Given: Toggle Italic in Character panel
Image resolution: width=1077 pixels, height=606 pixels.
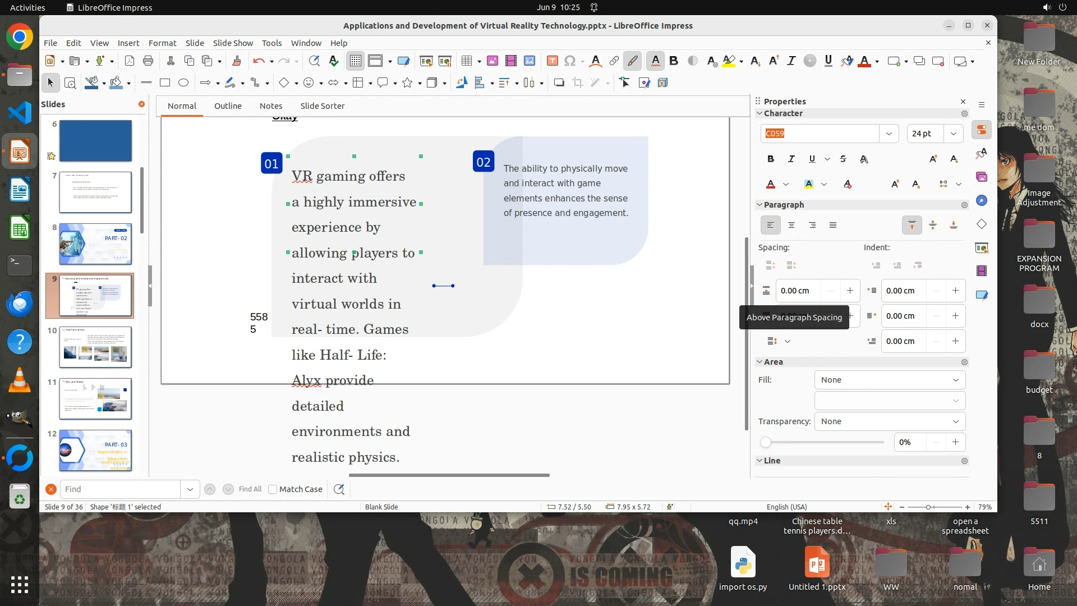Looking at the screenshot, I should point(791,159).
